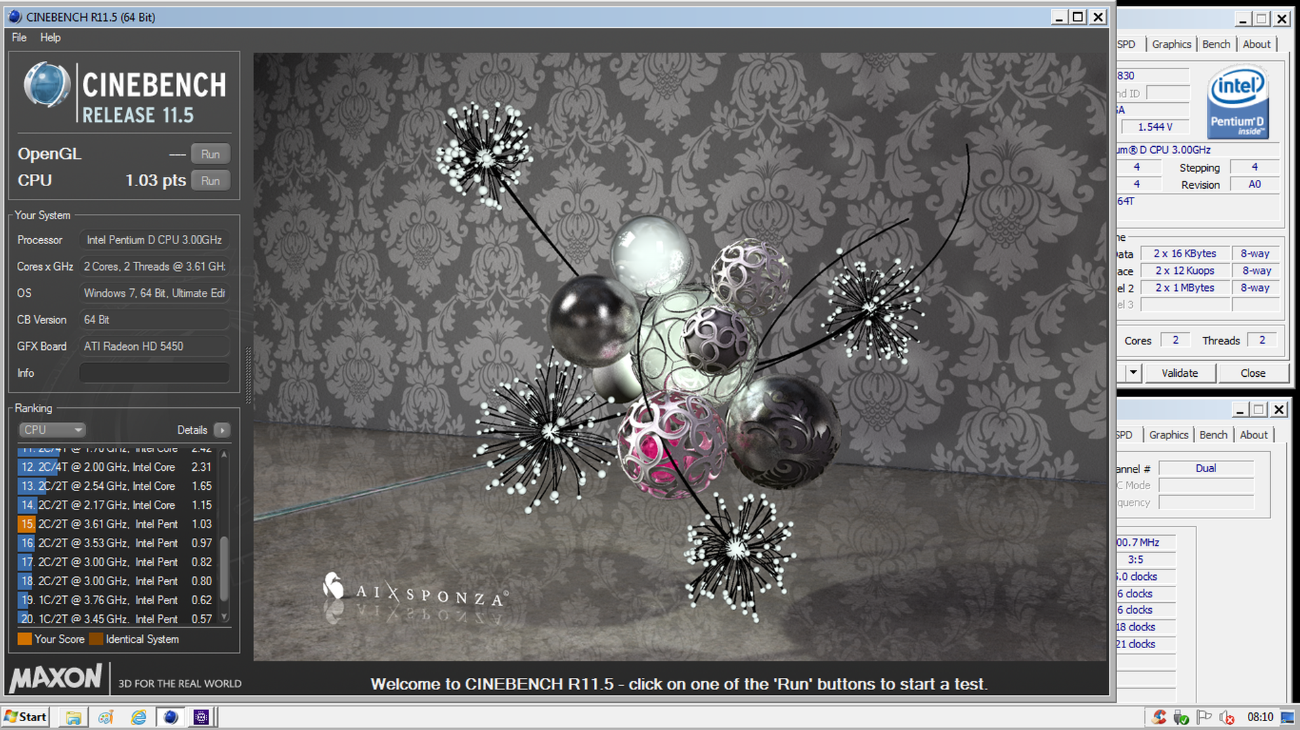Click the CB Version field 64 Bit
Image resolution: width=1300 pixels, height=730 pixels.
tap(154, 319)
